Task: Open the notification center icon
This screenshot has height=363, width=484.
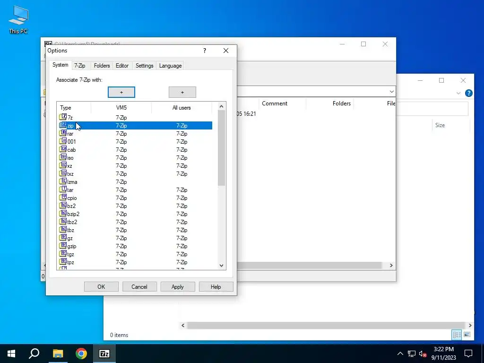Action: [x=468, y=354]
